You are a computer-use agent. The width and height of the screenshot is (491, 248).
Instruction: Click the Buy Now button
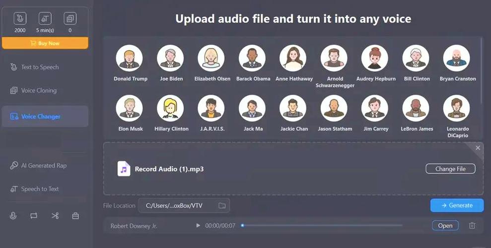pyautogui.click(x=45, y=43)
